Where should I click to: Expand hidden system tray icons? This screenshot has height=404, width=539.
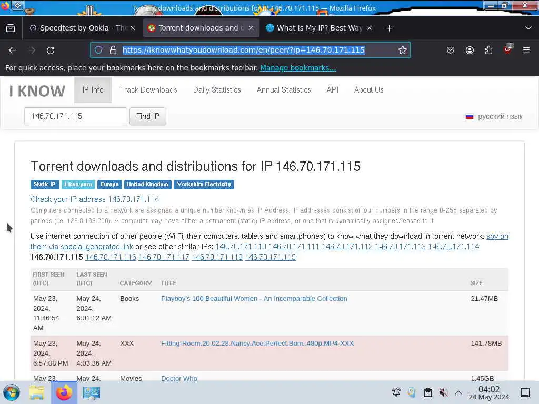point(458,392)
